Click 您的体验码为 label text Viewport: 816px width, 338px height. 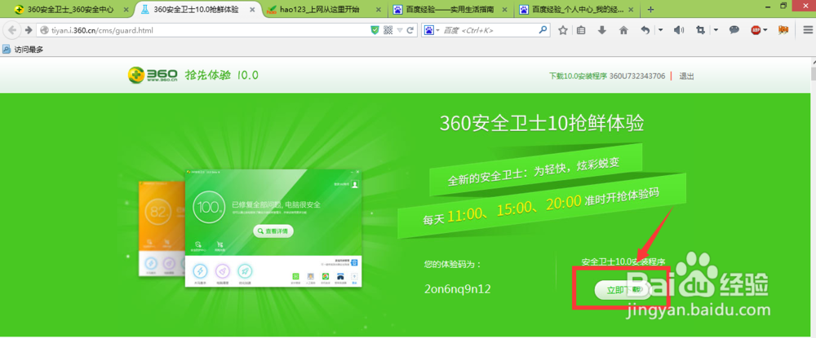pos(453,264)
